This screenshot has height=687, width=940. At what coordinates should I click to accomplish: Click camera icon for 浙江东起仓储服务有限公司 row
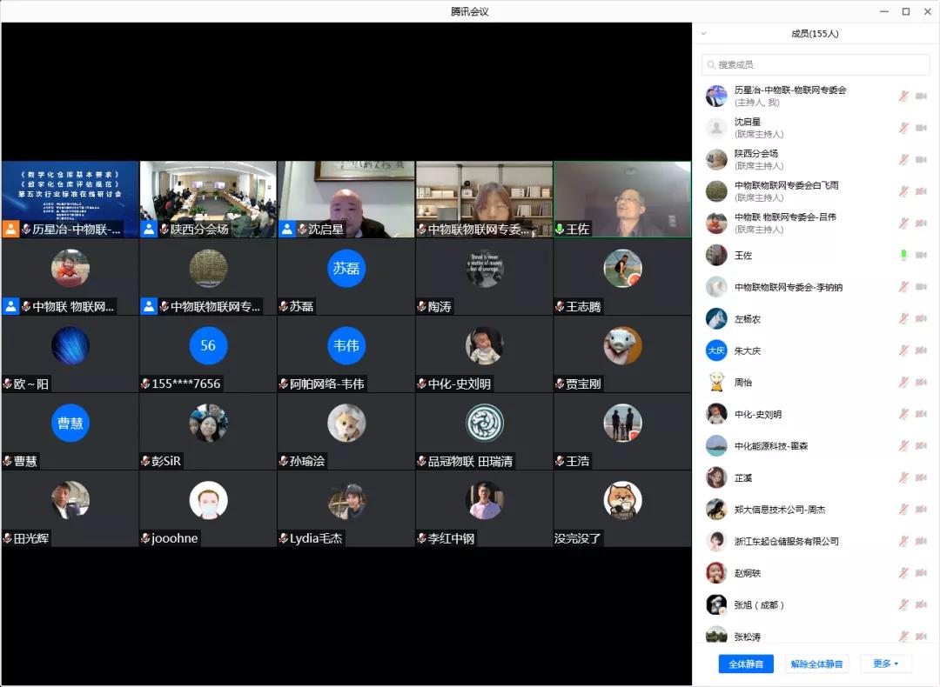[x=922, y=542]
